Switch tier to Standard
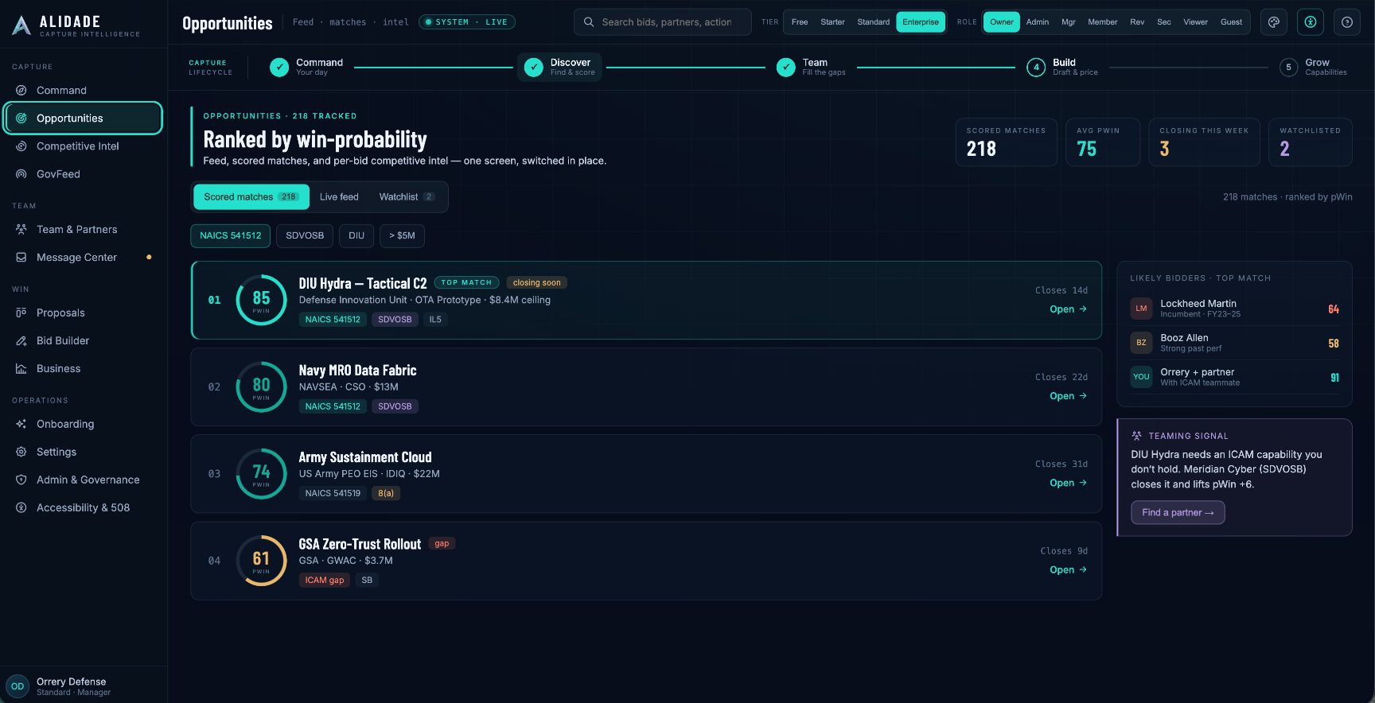Screen dimensions: 1375x703 click(874, 22)
